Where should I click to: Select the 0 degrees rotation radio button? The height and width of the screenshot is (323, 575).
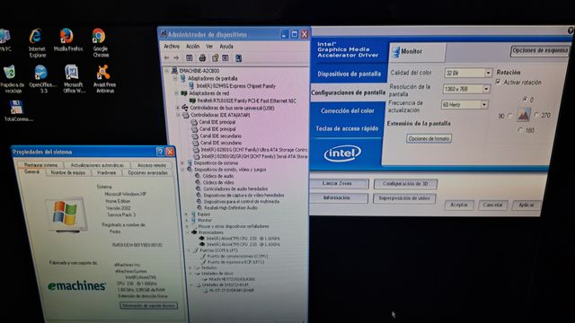(525, 100)
